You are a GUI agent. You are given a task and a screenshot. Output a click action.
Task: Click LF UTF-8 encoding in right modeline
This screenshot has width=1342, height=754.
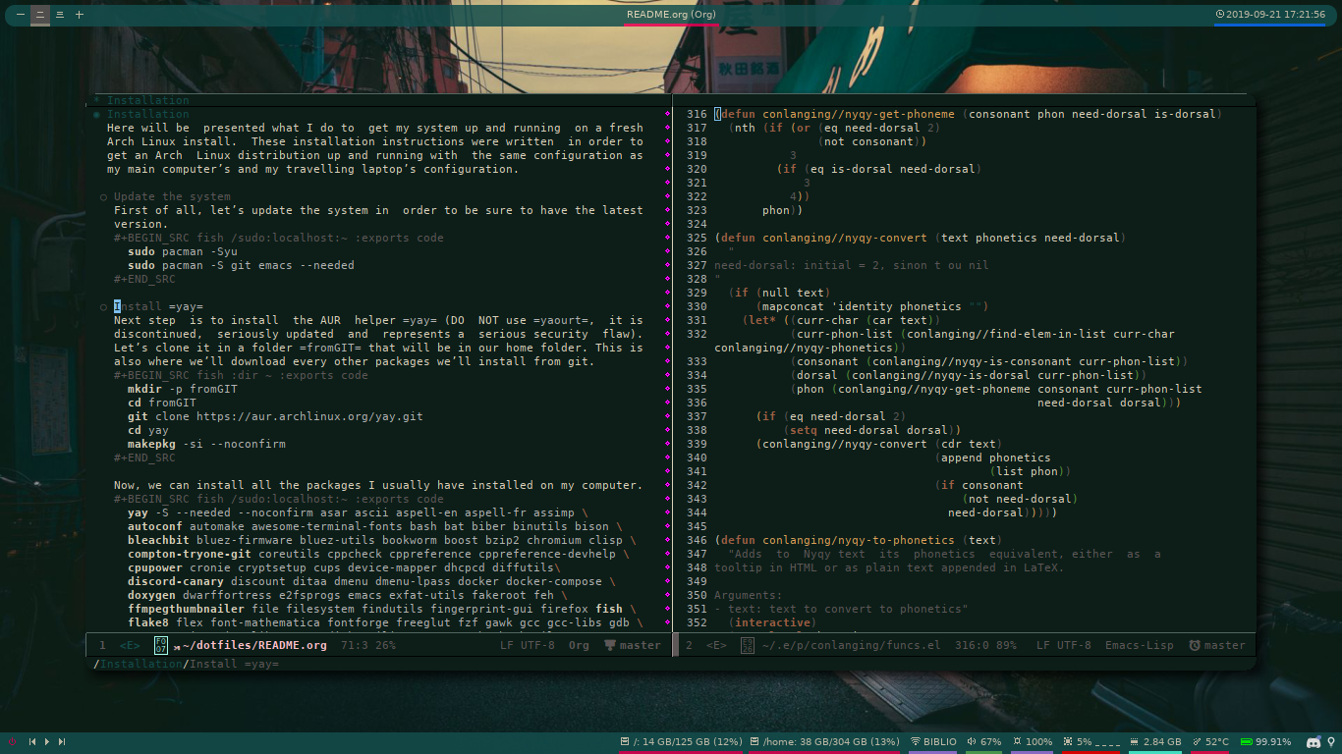(1064, 645)
